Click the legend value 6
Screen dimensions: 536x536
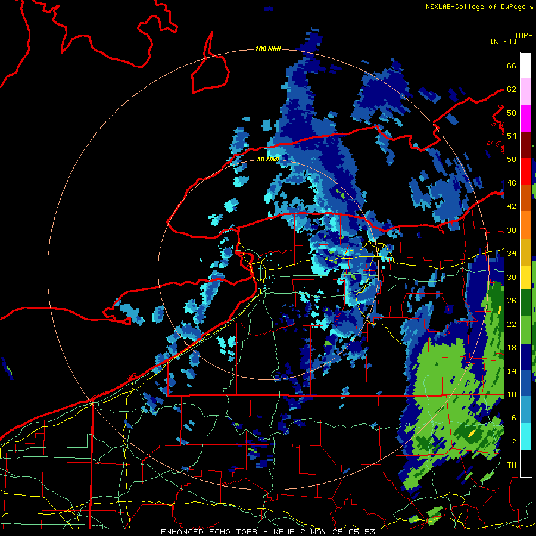tap(513, 418)
